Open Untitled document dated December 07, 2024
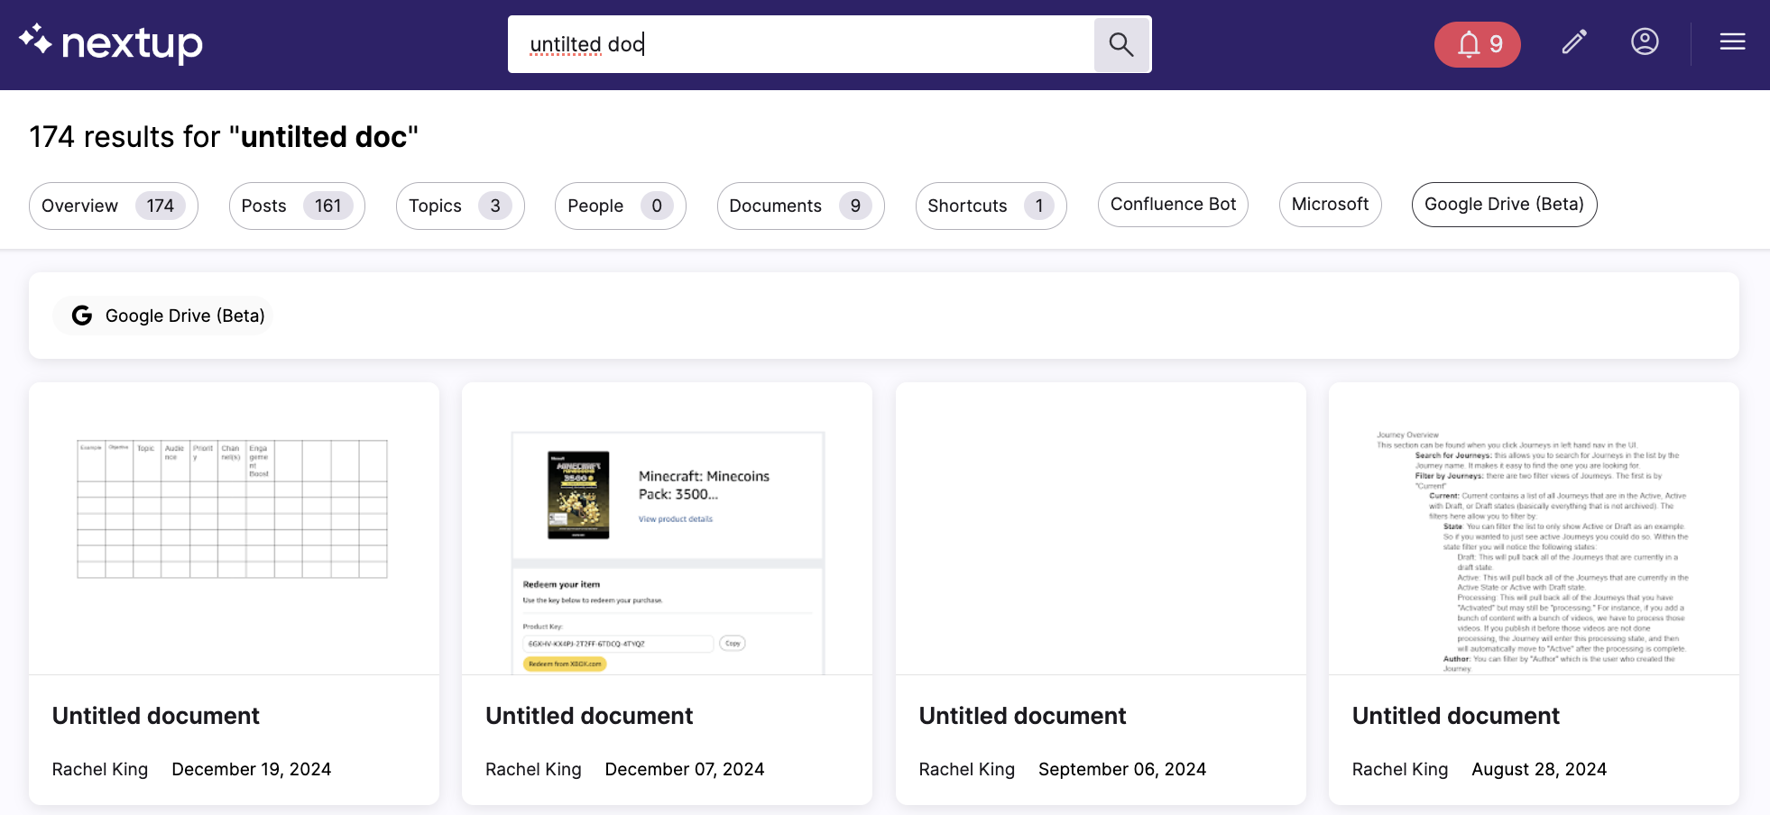Viewport: 1770px width, 815px height. [589, 716]
